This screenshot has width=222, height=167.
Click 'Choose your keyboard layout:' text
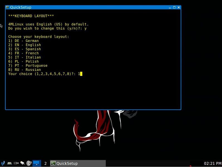(38, 37)
